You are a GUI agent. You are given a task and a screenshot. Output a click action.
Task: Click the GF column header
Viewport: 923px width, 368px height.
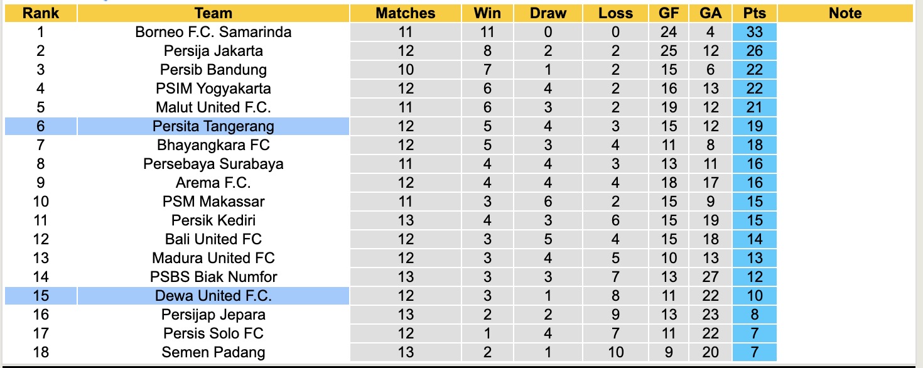668,13
